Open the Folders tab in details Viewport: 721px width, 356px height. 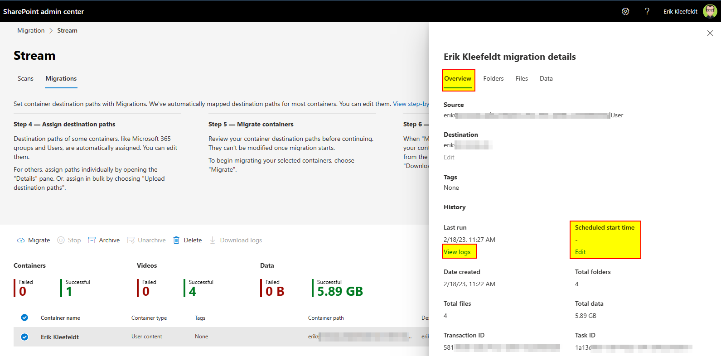(x=493, y=78)
